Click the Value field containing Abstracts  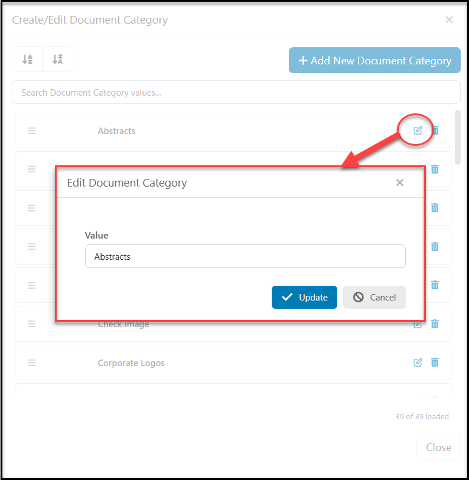coord(245,256)
